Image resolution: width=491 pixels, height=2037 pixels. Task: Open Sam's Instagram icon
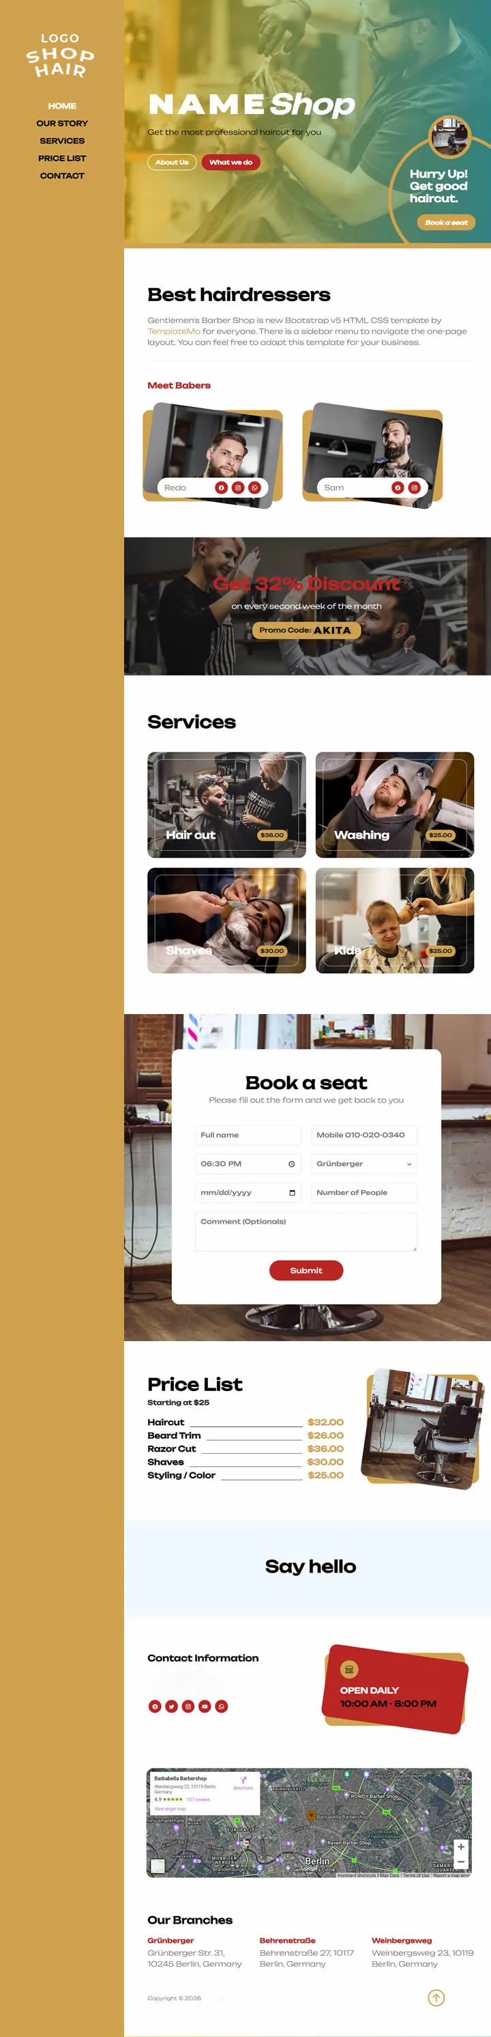415,488
